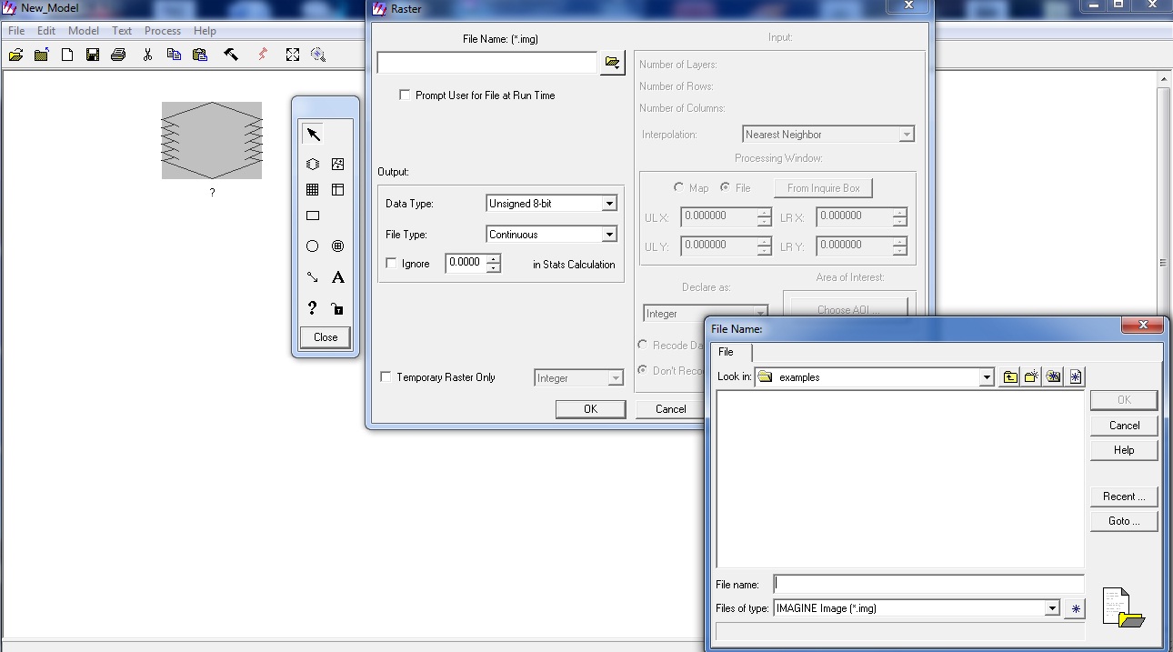Choose the matrix grid tool in palette
1173x652 pixels.
coord(313,190)
